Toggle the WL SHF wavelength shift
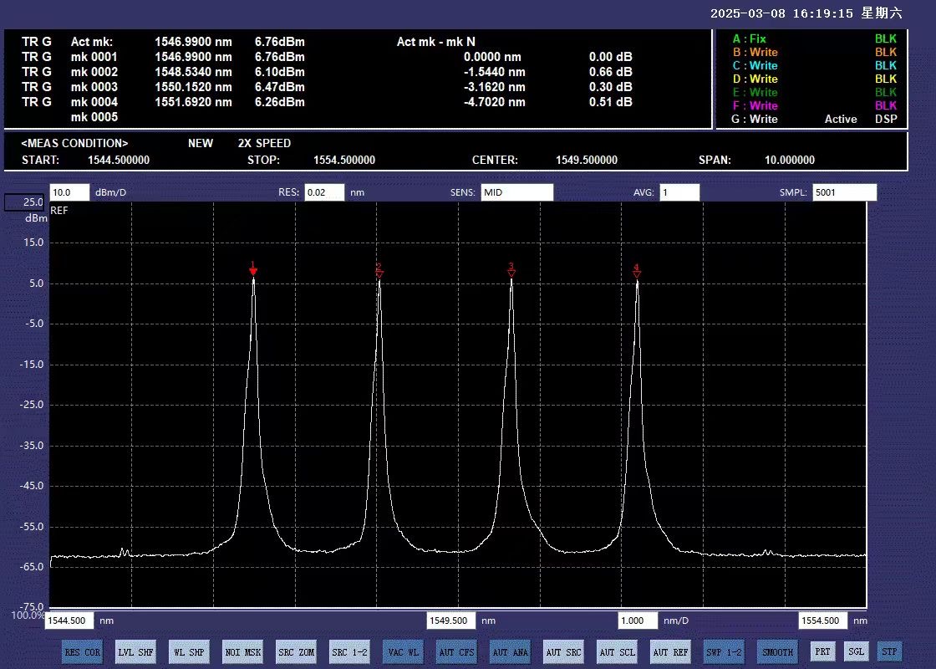 189,651
